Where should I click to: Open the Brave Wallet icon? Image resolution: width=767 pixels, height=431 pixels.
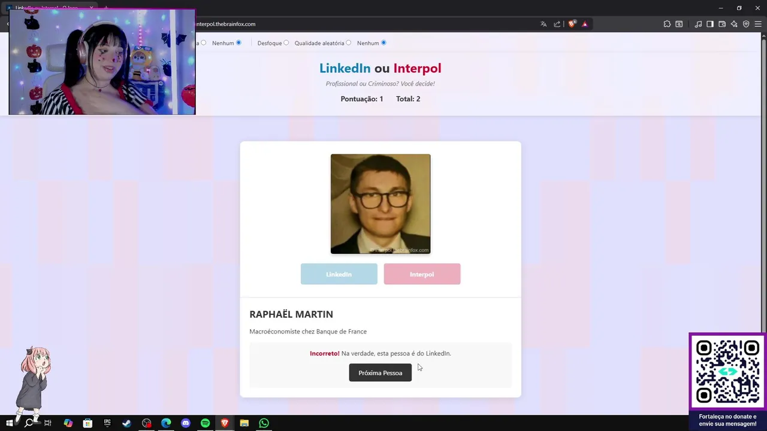coord(722,24)
